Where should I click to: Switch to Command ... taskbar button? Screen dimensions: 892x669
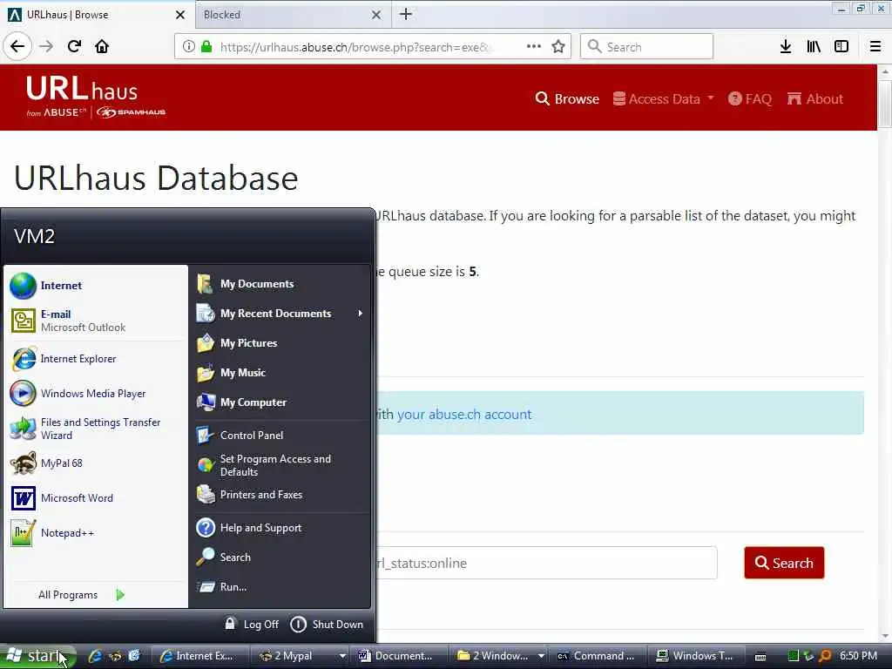(x=598, y=656)
